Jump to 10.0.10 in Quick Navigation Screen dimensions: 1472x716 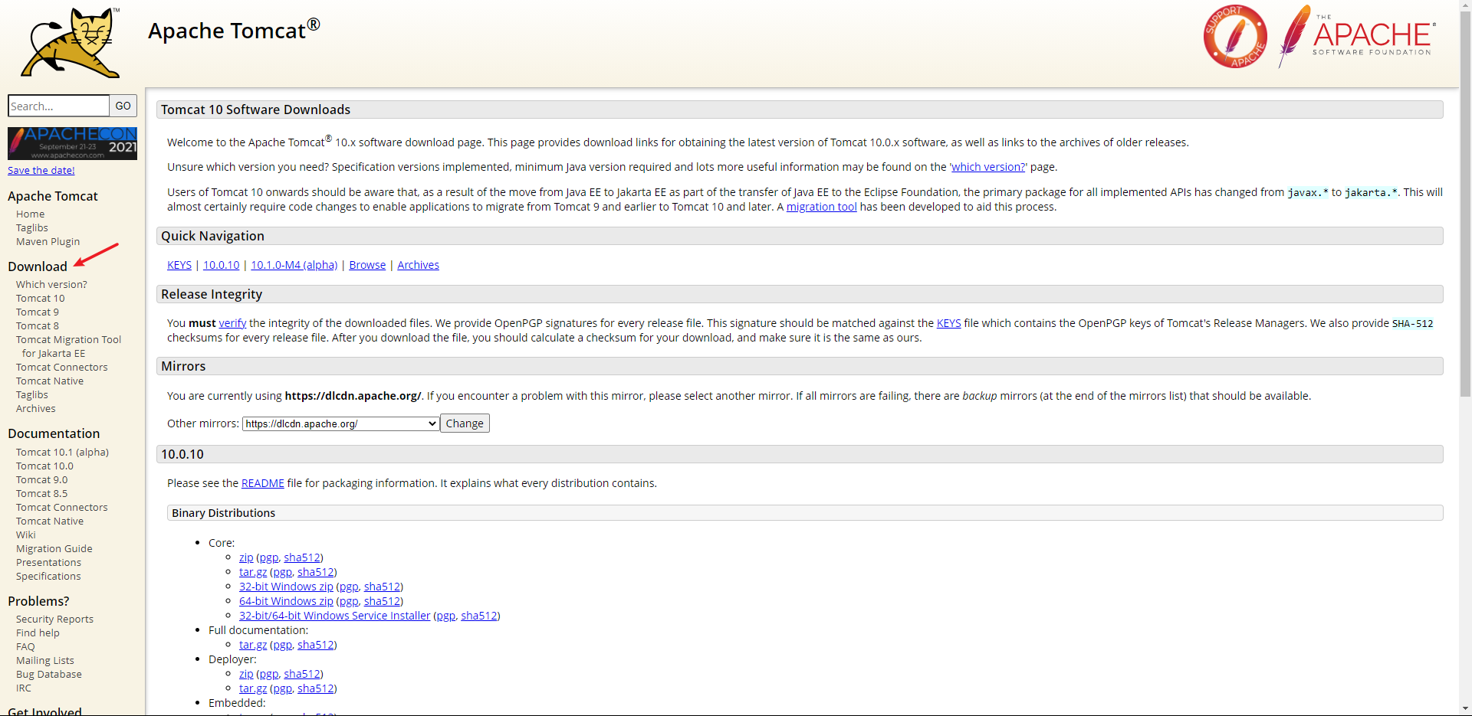tap(221, 265)
